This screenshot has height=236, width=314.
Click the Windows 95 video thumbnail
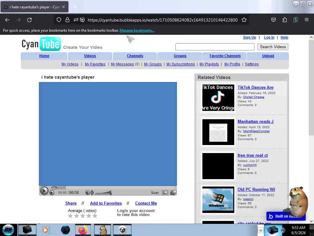pos(218,200)
